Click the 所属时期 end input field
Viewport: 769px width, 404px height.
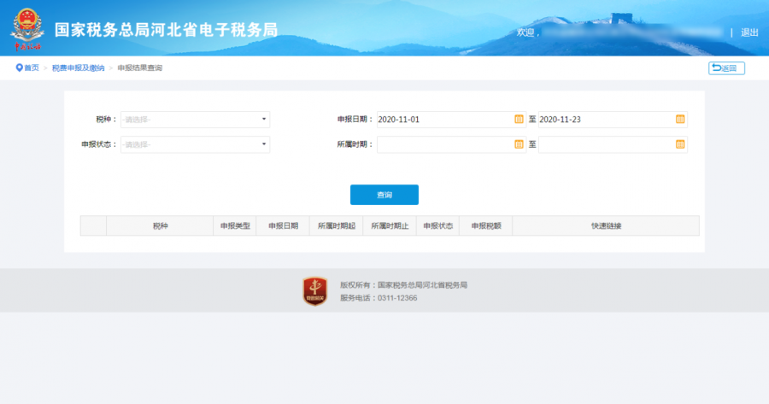(605, 144)
